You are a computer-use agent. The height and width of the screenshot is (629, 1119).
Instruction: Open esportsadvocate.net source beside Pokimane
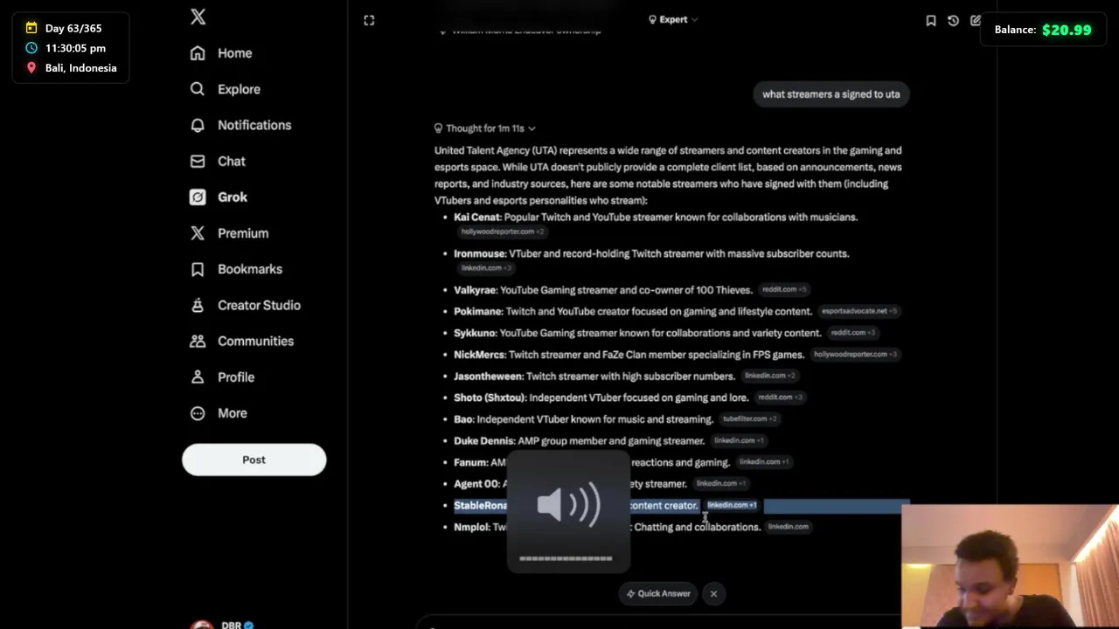pos(859,311)
